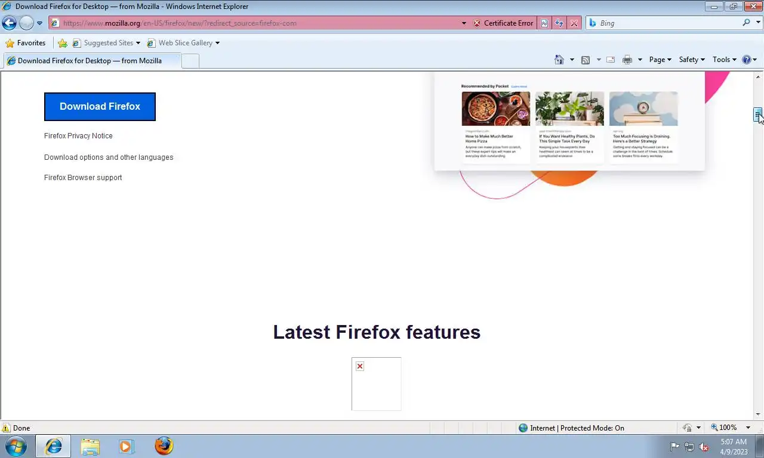Open the Firefox Privacy Notice link
The image size is (764, 458).
78,136
